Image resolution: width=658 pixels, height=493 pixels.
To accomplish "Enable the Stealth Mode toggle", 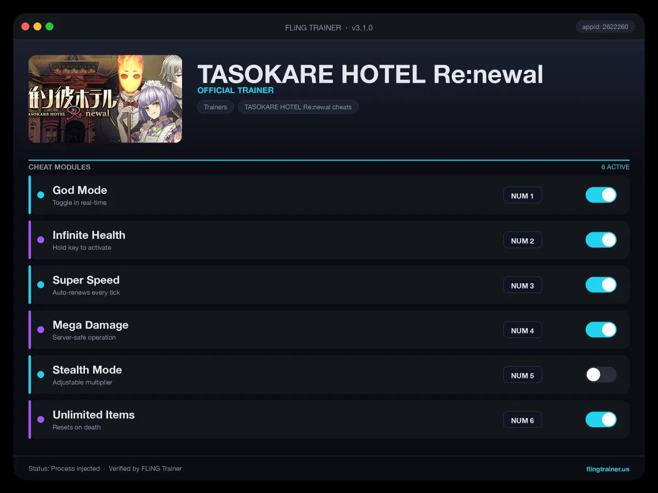I will (x=601, y=375).
